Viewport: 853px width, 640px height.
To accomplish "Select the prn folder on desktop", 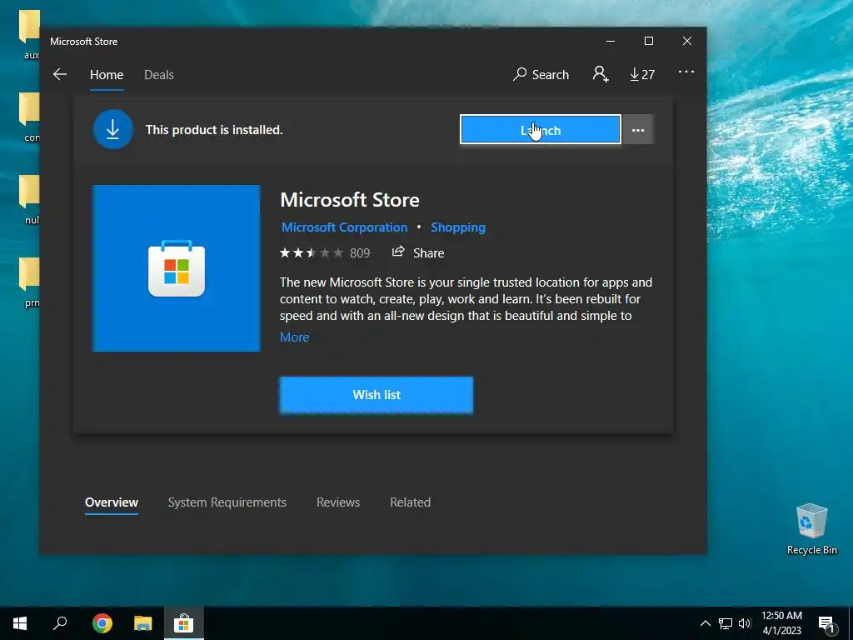I will coord(29,282).
